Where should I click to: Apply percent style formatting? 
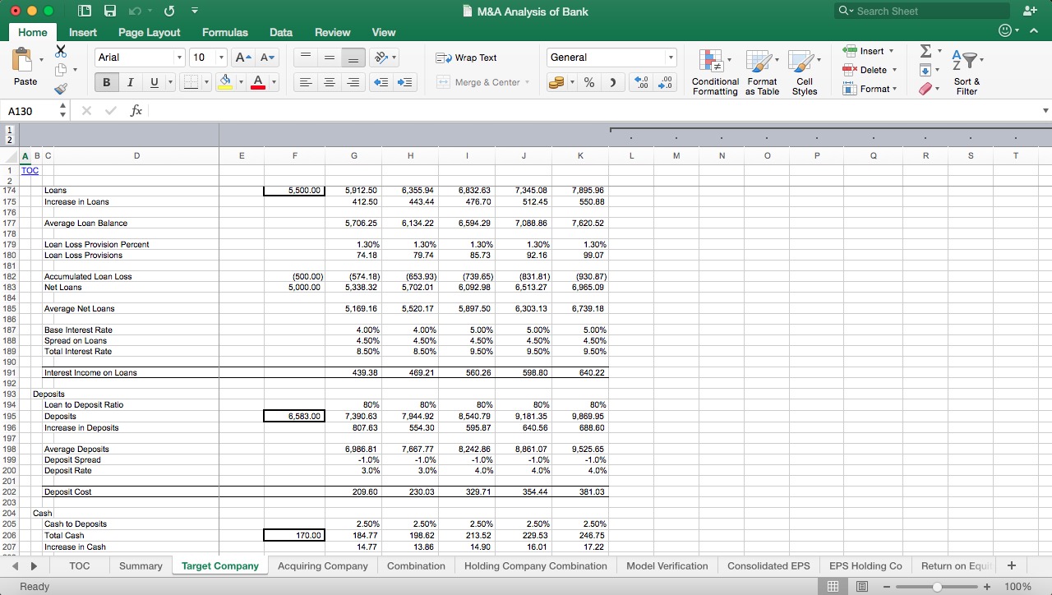(x=588, y=82)
